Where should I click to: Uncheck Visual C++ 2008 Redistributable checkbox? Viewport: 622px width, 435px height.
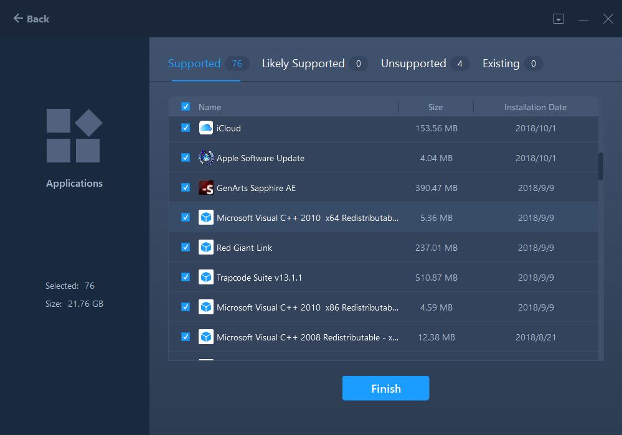click(186, 337)
